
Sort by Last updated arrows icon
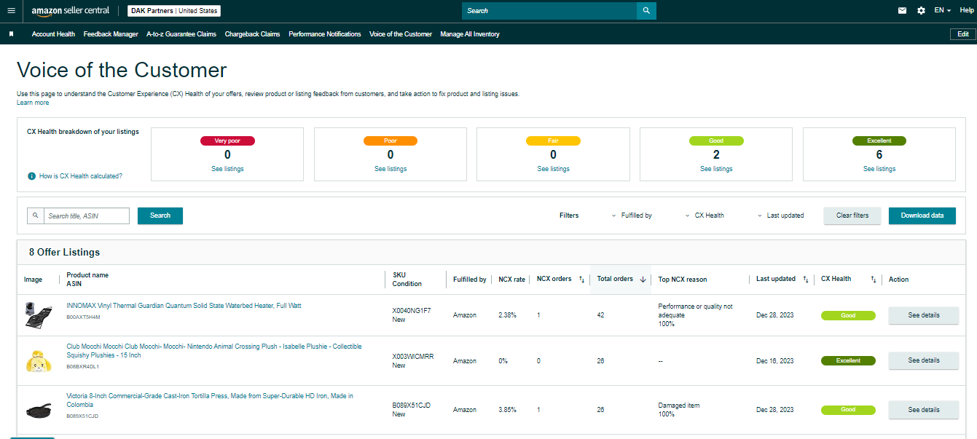[805, 280]
